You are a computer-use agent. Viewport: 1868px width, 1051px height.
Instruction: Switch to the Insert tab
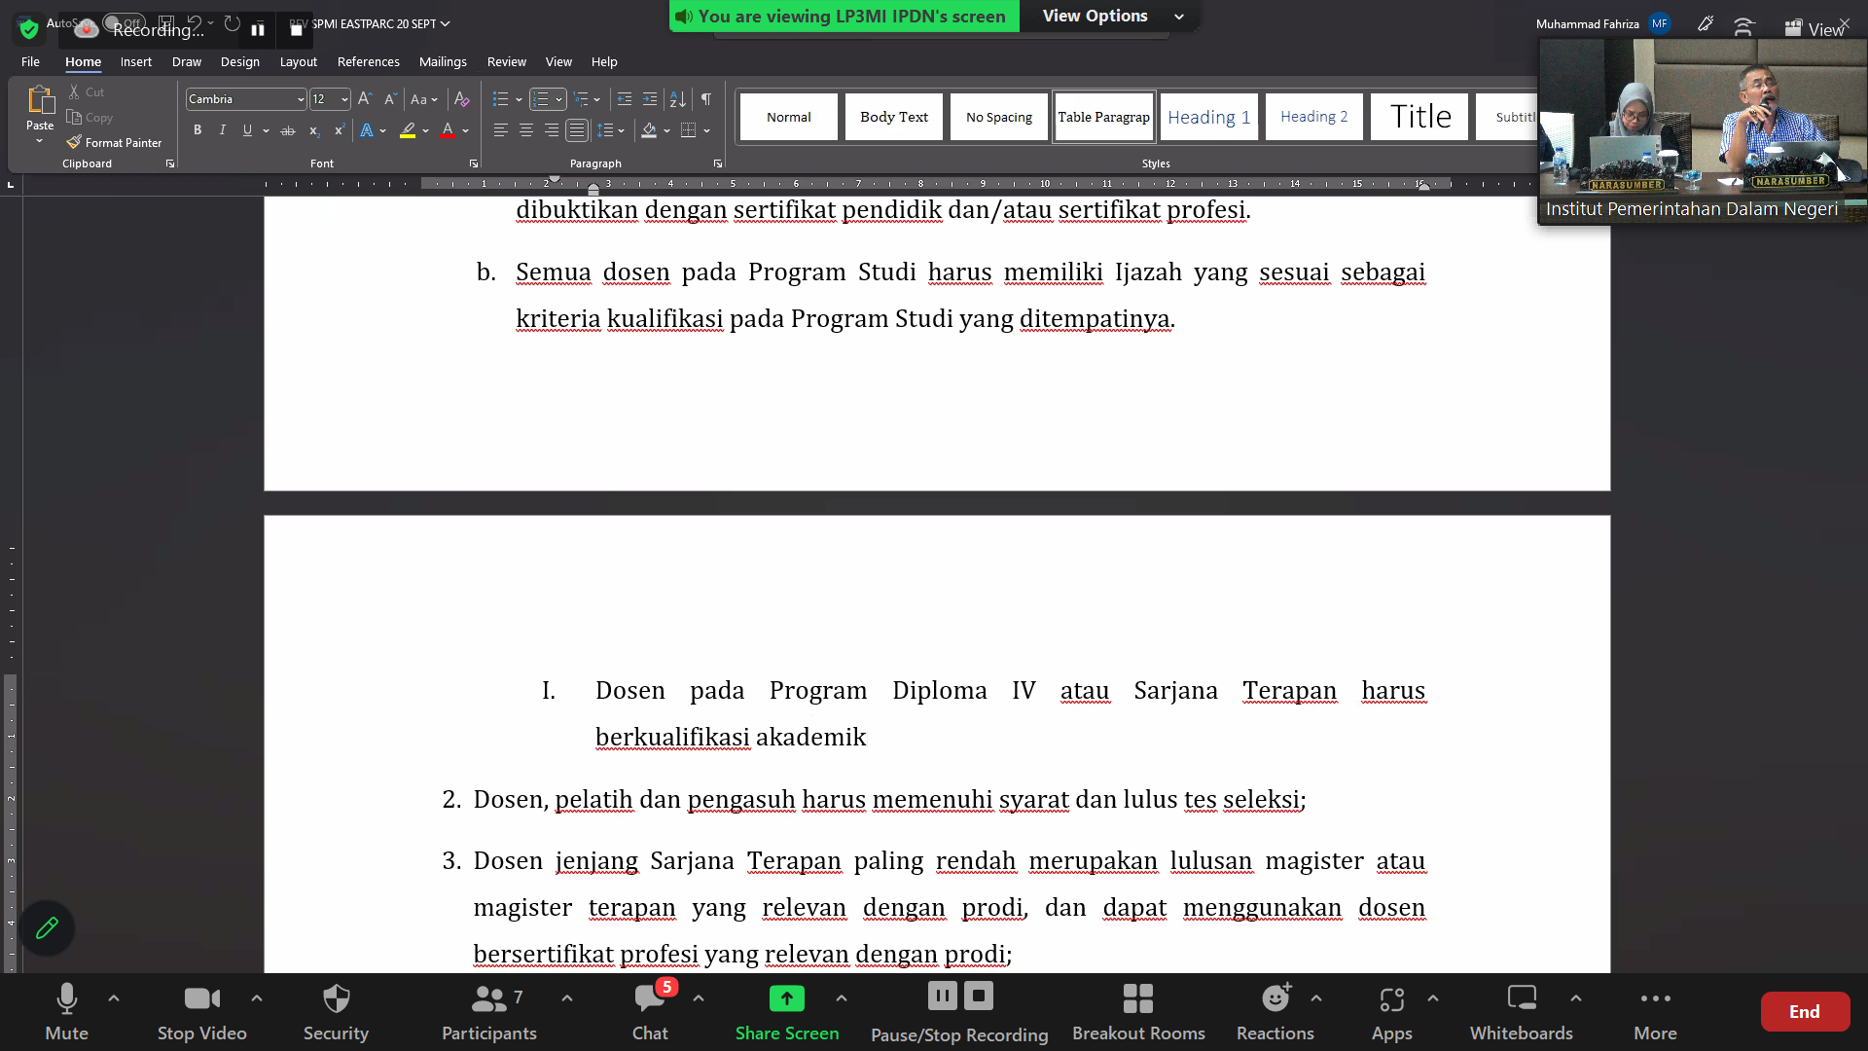[136, 61]
